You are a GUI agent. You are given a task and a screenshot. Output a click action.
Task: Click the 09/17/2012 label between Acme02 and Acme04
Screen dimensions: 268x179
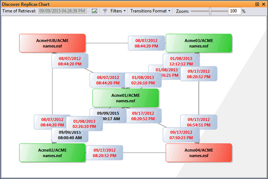[x=104, y=153]
